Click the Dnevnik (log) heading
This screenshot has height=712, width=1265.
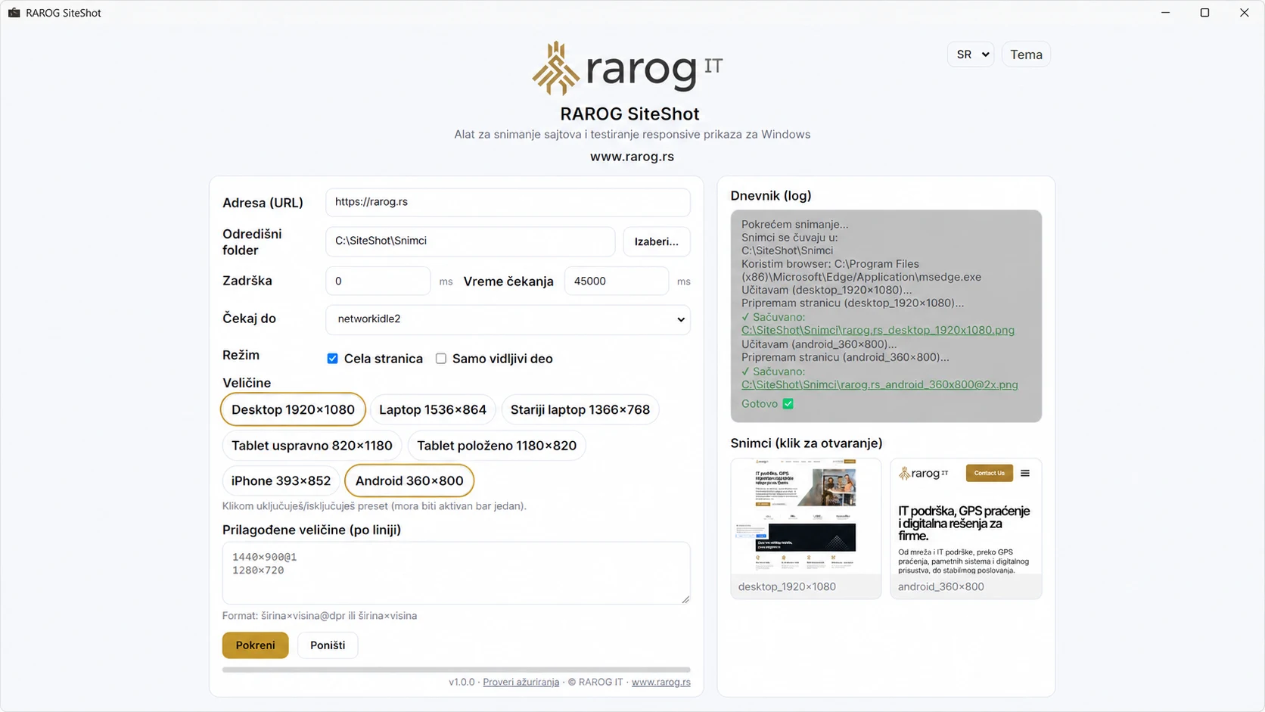pos(770,196)
